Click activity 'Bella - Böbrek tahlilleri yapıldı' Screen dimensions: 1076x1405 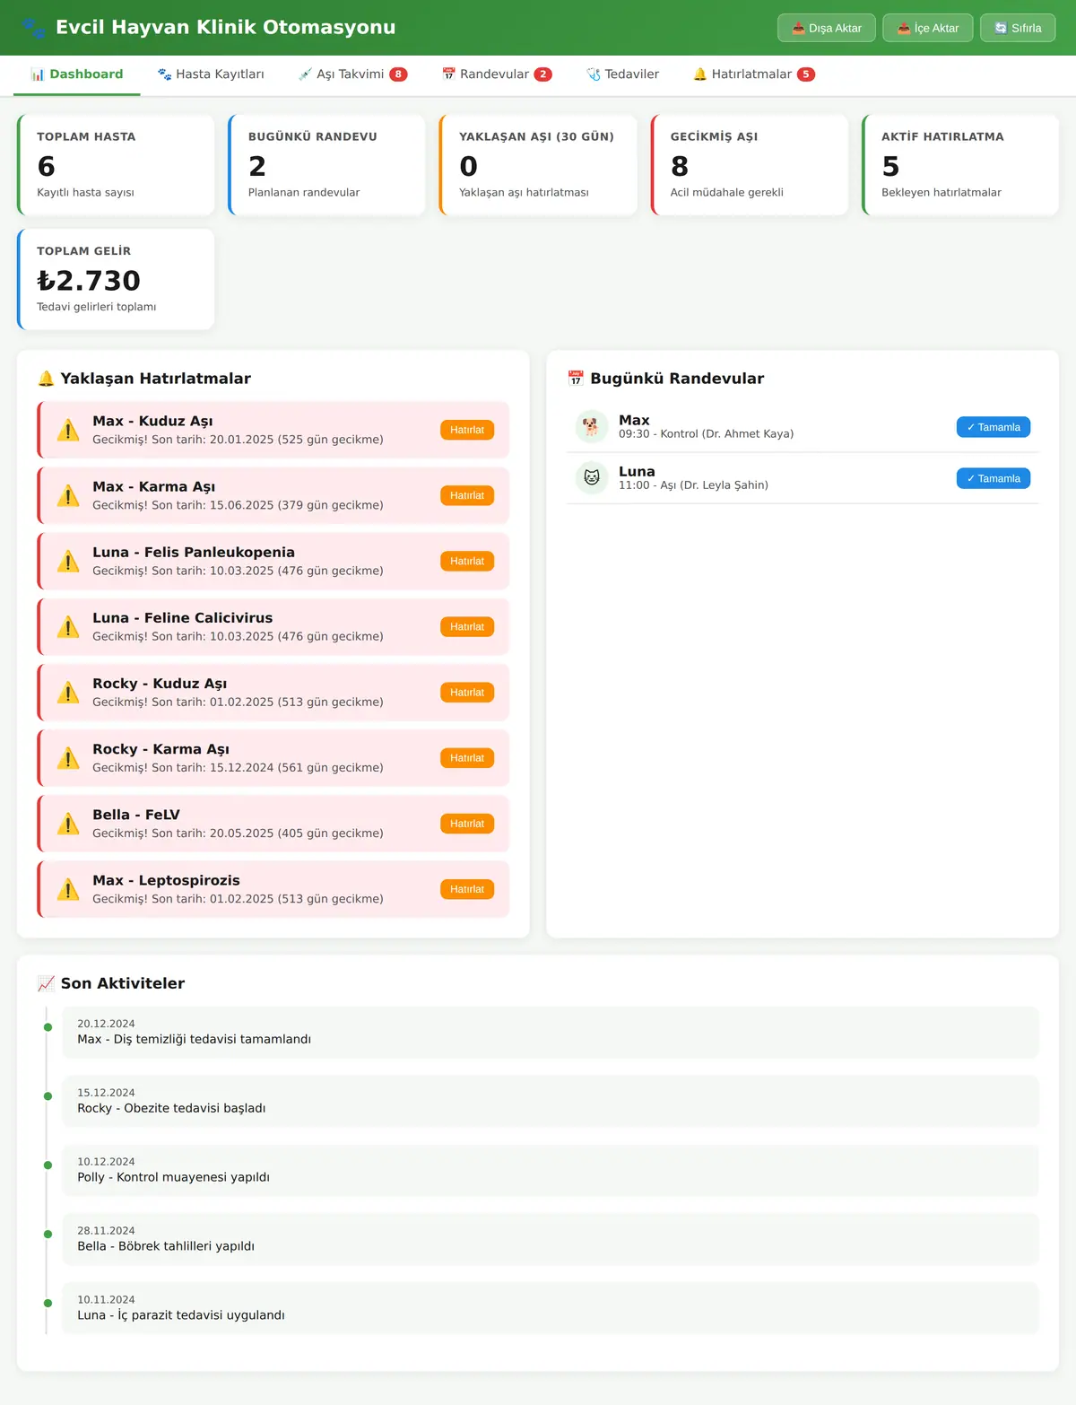click(x=551, y=1239)
